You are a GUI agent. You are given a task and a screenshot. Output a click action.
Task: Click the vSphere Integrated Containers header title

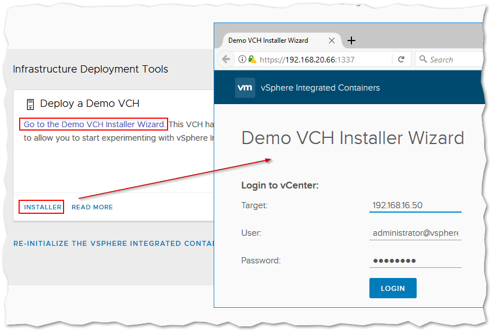point(320,88)
